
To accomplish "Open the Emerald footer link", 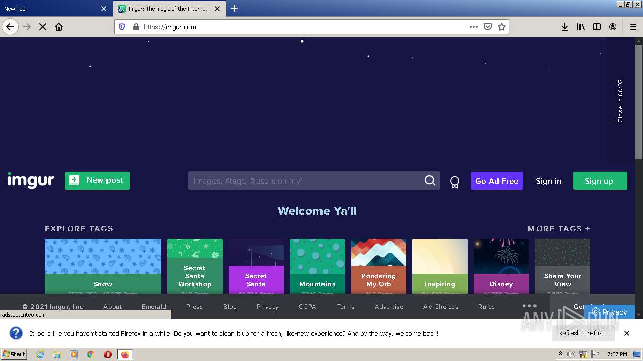I will tap(154, 307).
